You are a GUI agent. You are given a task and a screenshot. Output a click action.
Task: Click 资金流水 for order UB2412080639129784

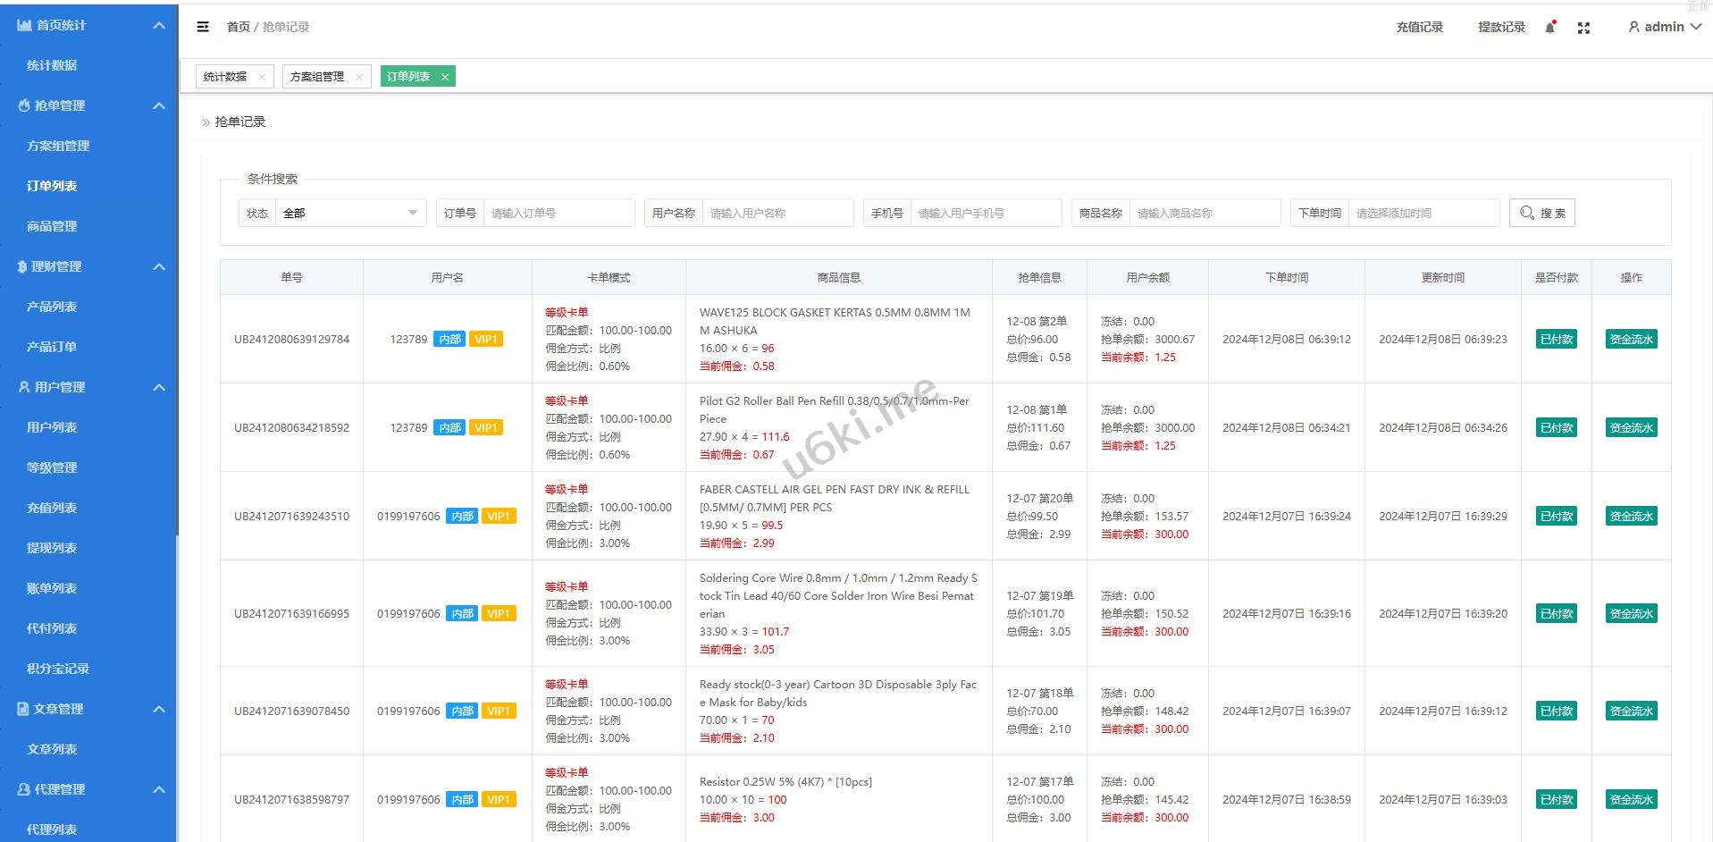click(1631, 340)
